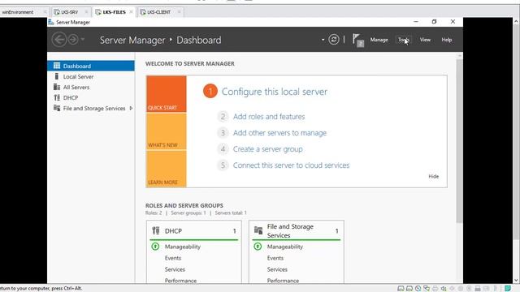Click Connect this server to cloud services

click(x=291, y=165)
